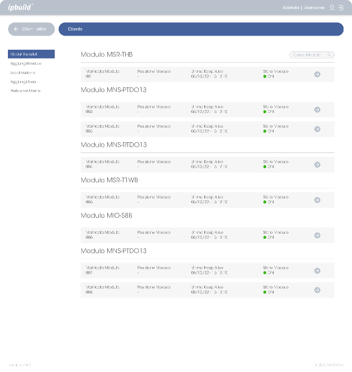
Task: Go back to Clienti attivi
Action: [x=31, y=29]
